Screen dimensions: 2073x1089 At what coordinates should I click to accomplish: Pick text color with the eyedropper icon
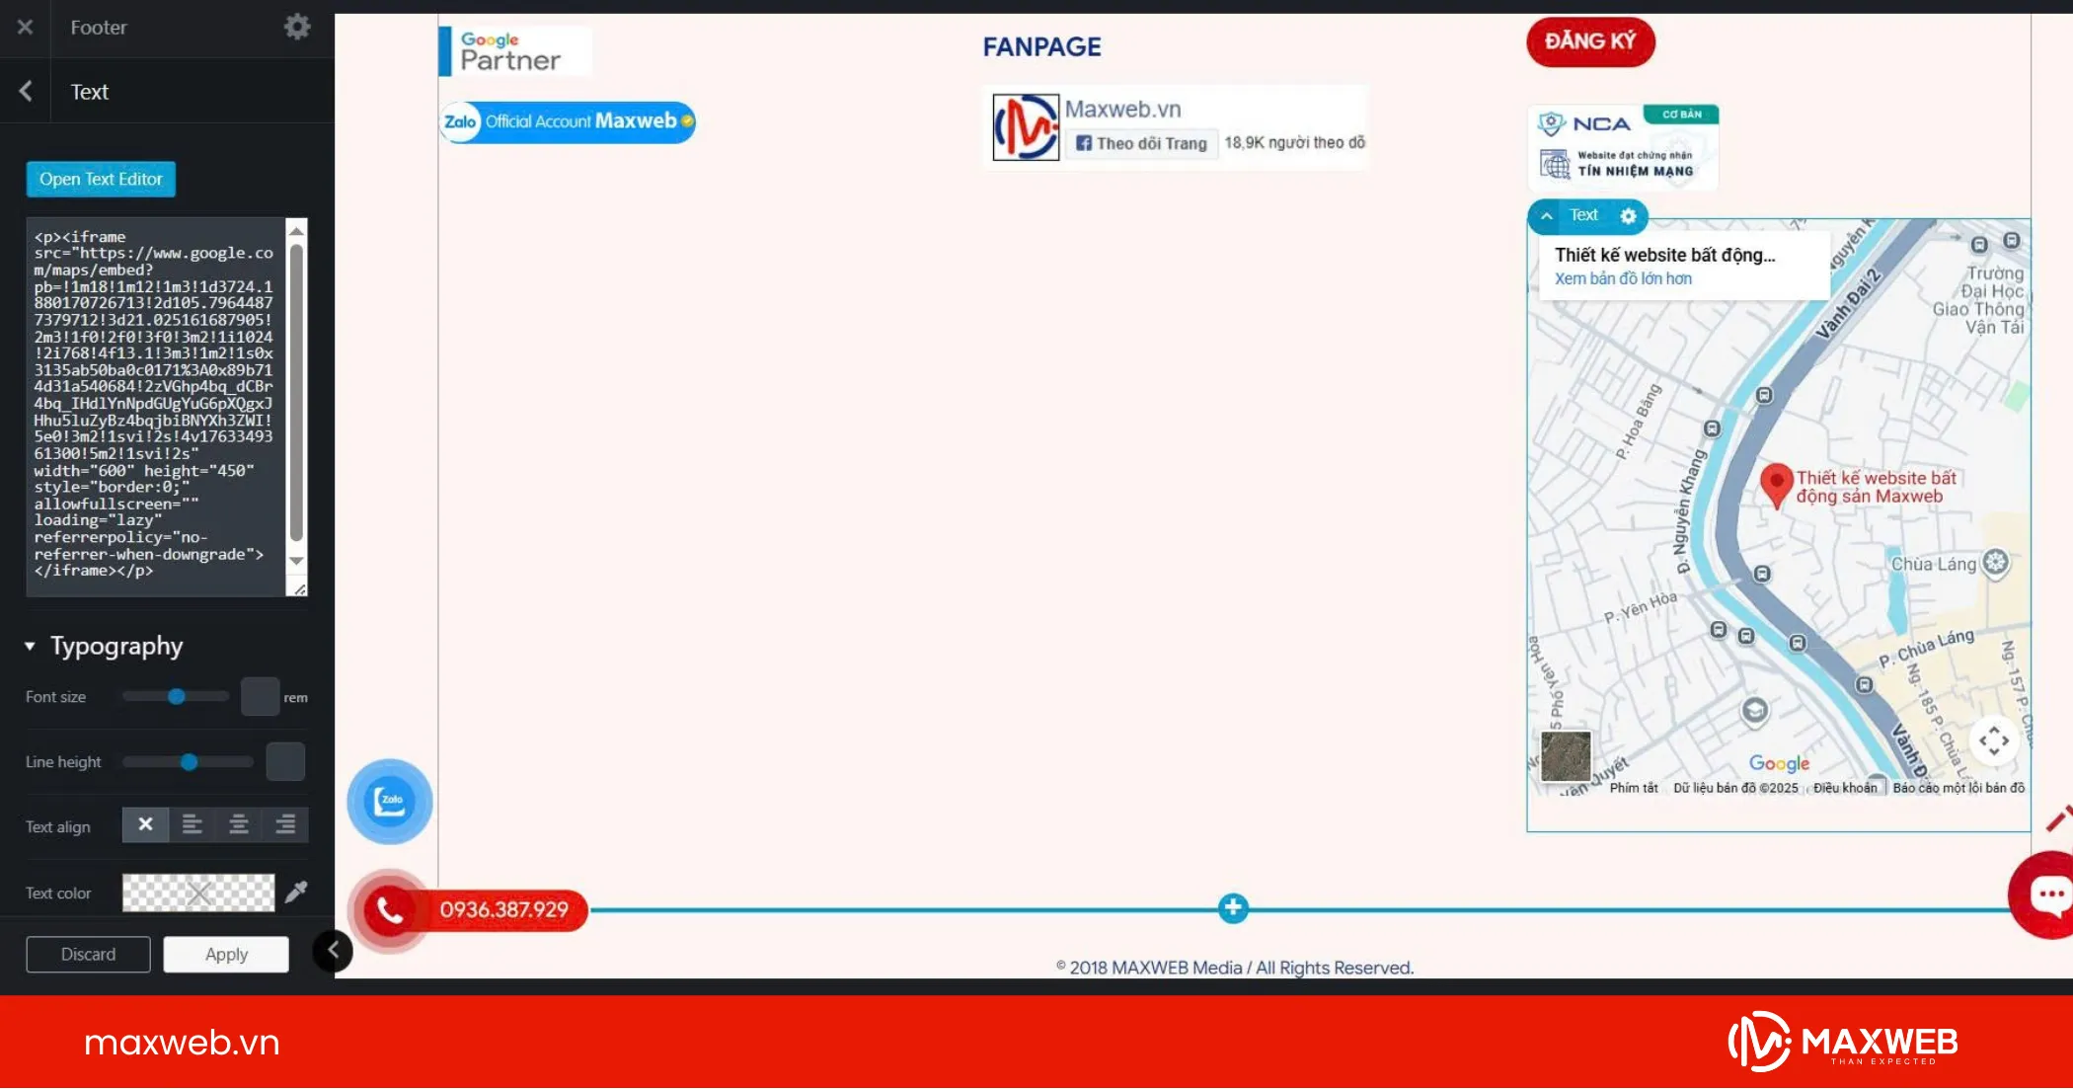[x=296, y=893]
